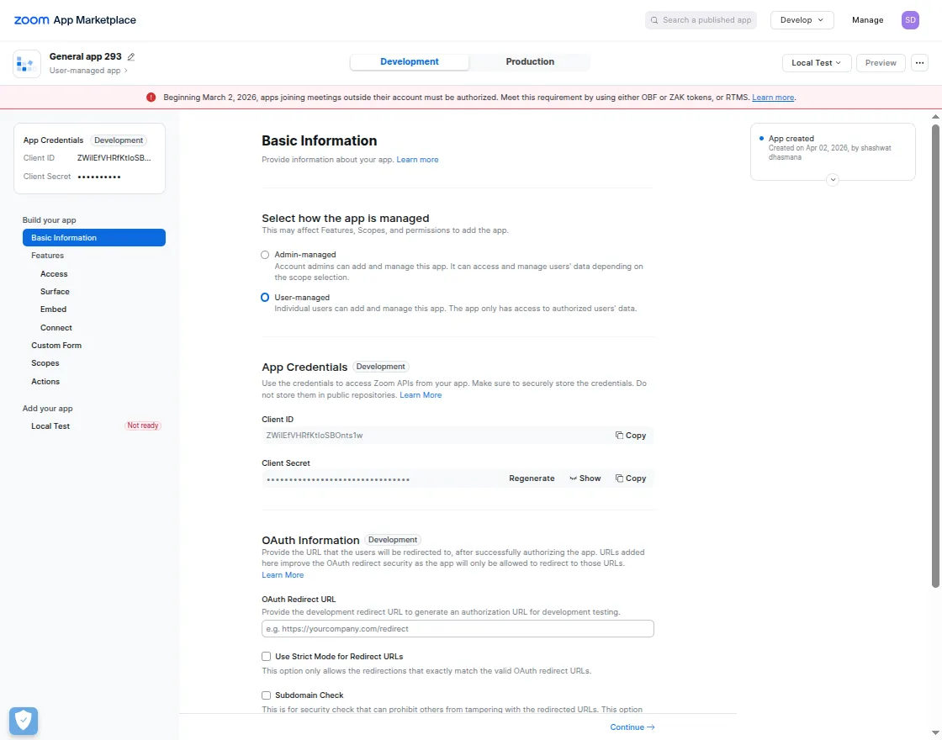Go to Embed section in sidebar
Image resolution: width=942 pixels, height=740 pixels.
(54, 309)
